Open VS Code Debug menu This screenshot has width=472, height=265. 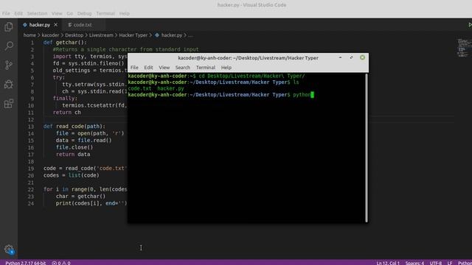(84, 13)
